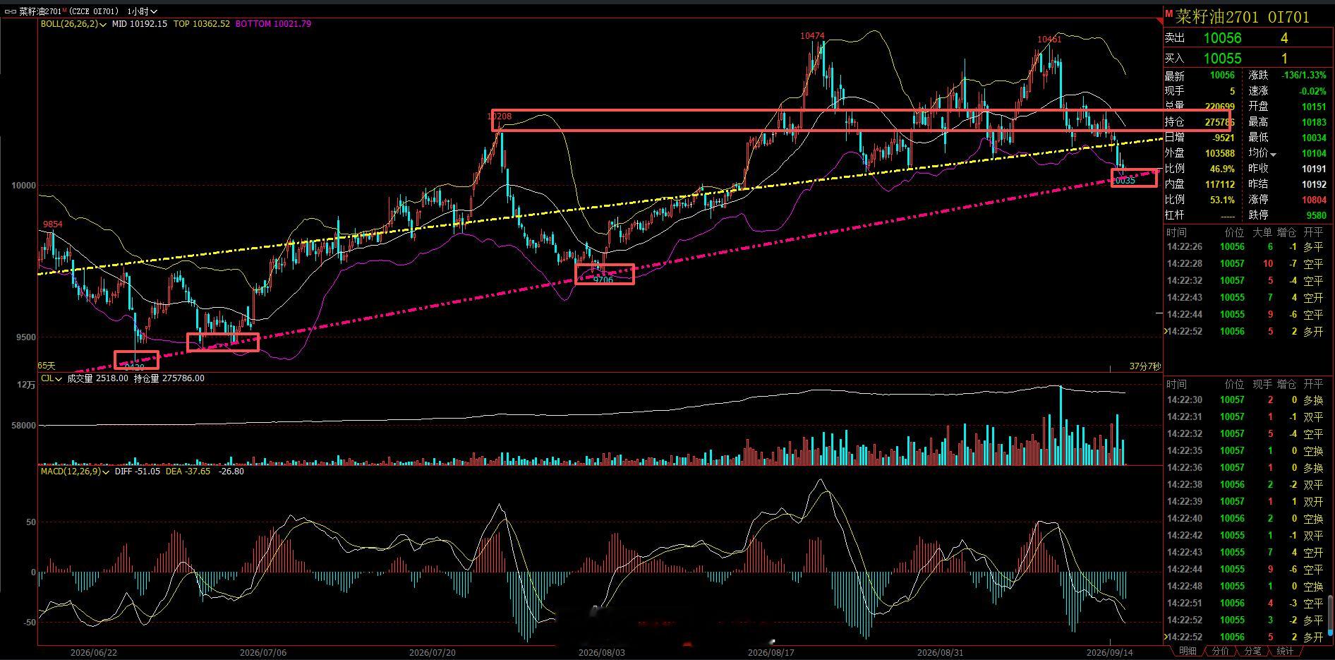This screenshot has width=1335, height=660.
Task: Click the 速涨 value -0.02%
Action: pos(1312,91)
